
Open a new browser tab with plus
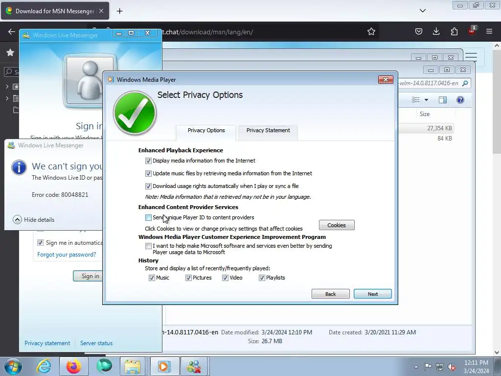point(119,11)
